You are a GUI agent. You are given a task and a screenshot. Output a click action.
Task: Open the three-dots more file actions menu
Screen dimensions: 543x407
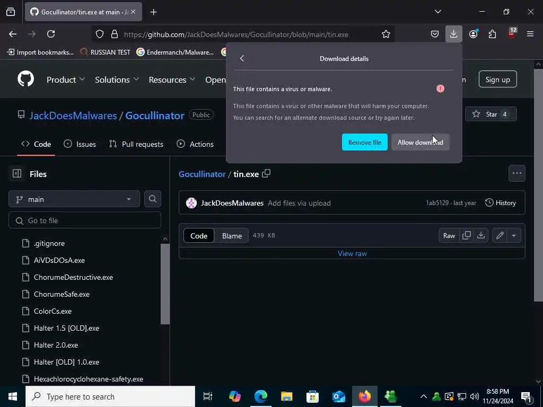pyautogui.click(x=516, y=173)
